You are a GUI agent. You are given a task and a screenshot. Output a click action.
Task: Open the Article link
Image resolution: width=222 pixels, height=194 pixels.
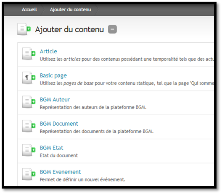click(48, 52)
